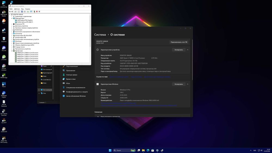
Task: Open File Explorer from the taskbar
Action: coord(143,150)
